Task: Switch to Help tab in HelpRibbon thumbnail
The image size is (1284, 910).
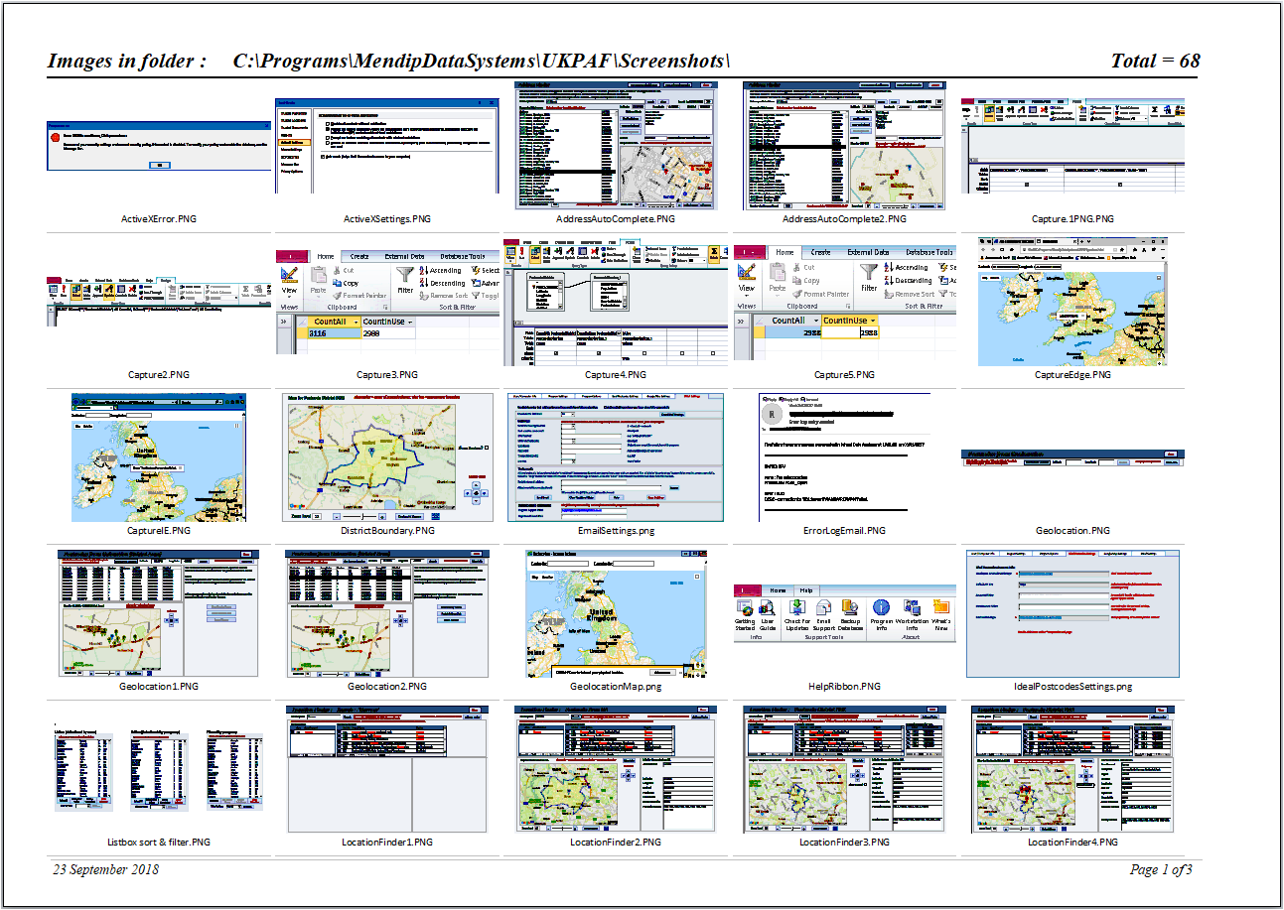Action: (807, 589)
